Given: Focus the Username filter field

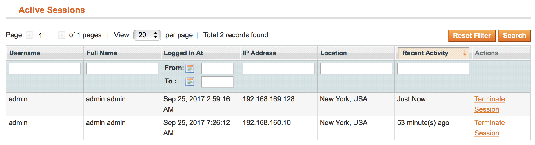Looking at the screenshot, I should pyautogui.click(x=45, y=68).
